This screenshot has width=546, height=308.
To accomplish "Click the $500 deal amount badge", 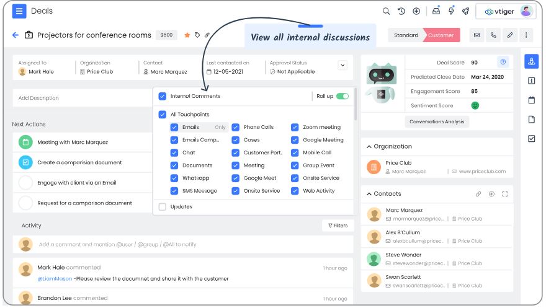I will click(x=166, y=35).
